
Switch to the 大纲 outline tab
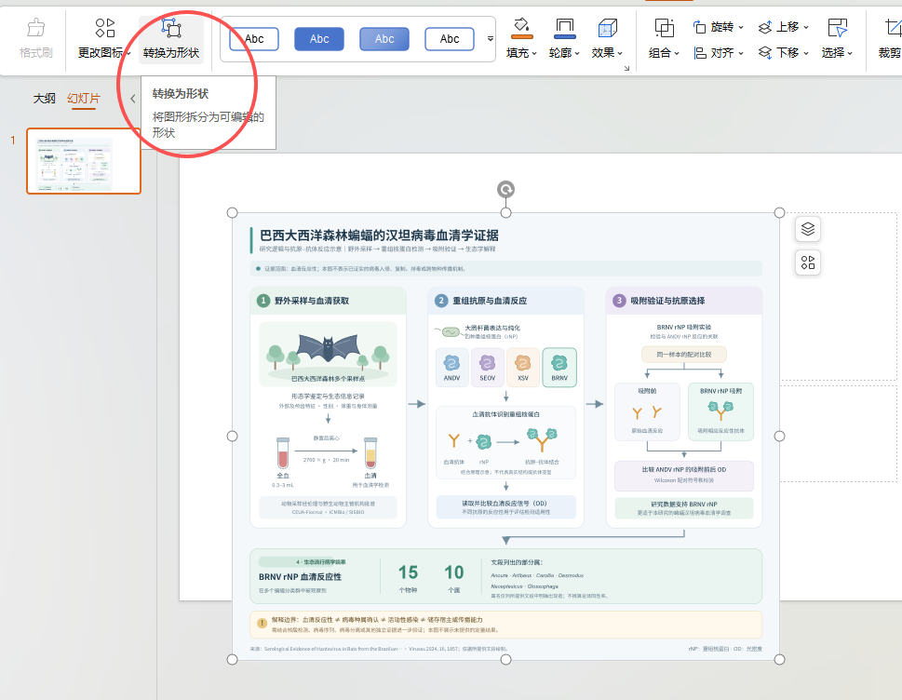click(x=45, y=99)
